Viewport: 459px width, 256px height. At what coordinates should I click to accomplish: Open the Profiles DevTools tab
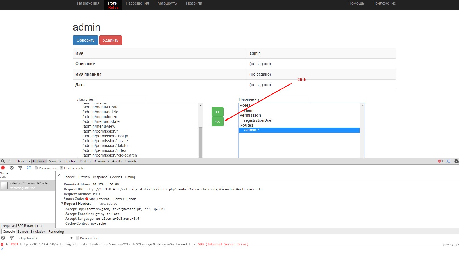[x=85, y=161]
